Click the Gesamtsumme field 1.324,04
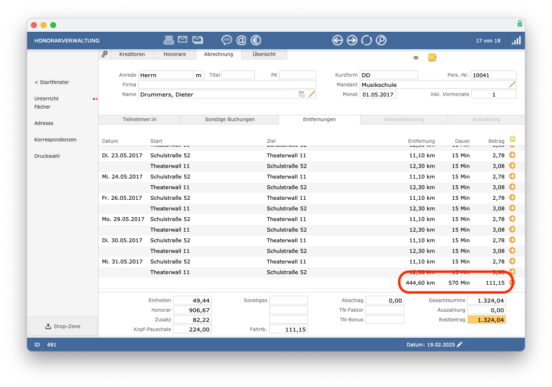Viewport: 552px width, 387px height. click(x=487, y=301)
